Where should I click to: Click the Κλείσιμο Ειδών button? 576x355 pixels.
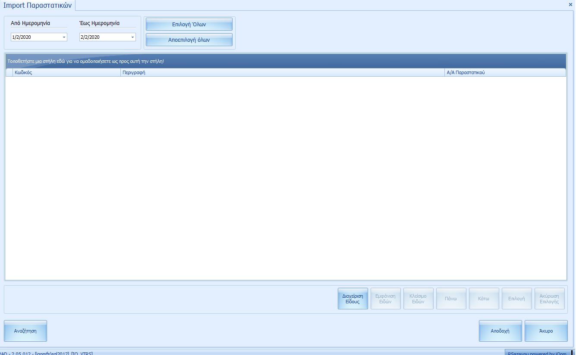pos(418,299)
